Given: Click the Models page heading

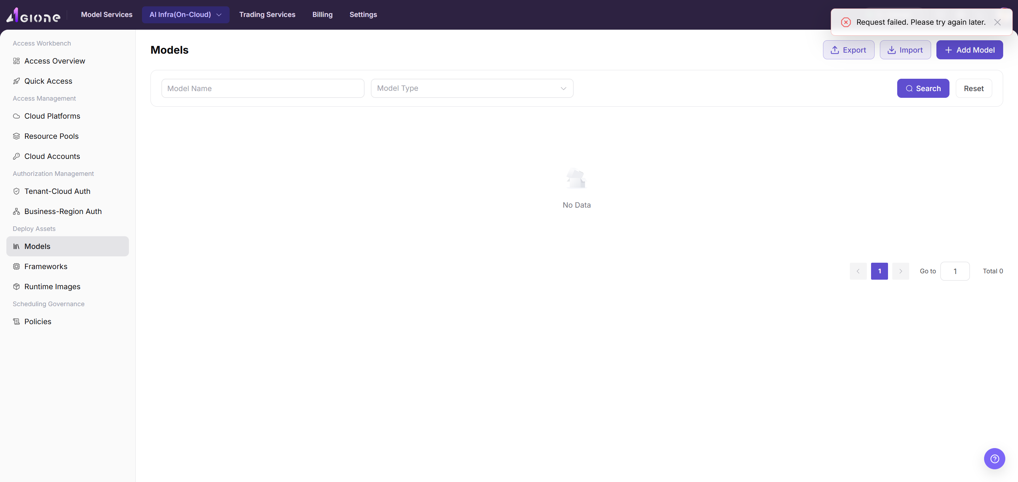Looking at the screenshot, I should (x=170, y=50).
